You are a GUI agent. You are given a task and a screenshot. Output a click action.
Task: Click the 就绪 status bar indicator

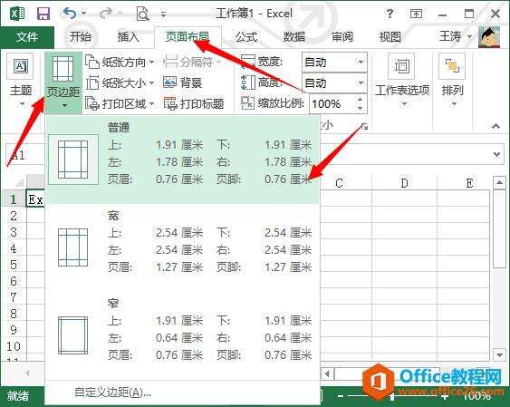point(18,395)
